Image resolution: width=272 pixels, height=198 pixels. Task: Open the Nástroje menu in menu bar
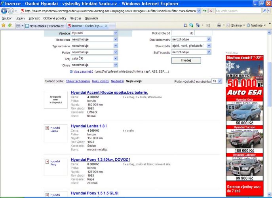click(x=75, y=18)
